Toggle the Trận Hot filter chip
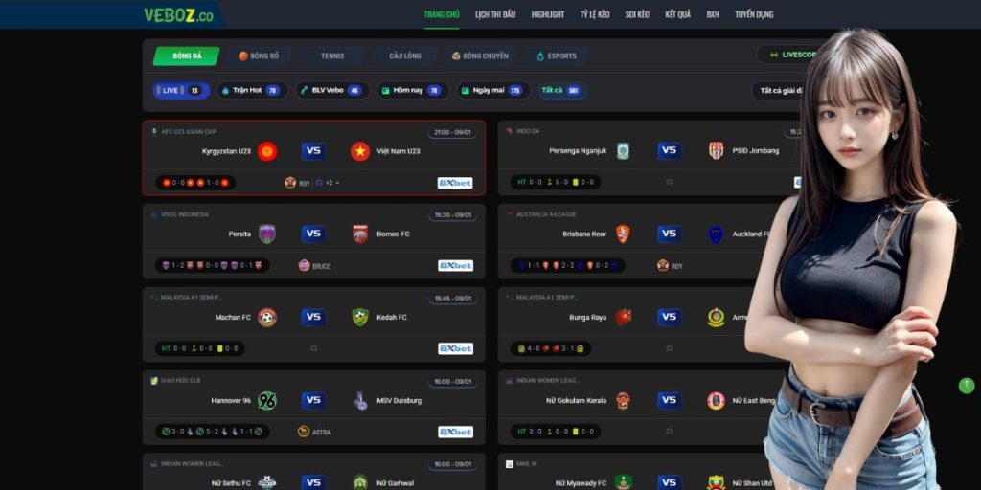Image resolution: width=981 pixels, height=490 pixels. (x=252, y=91)
